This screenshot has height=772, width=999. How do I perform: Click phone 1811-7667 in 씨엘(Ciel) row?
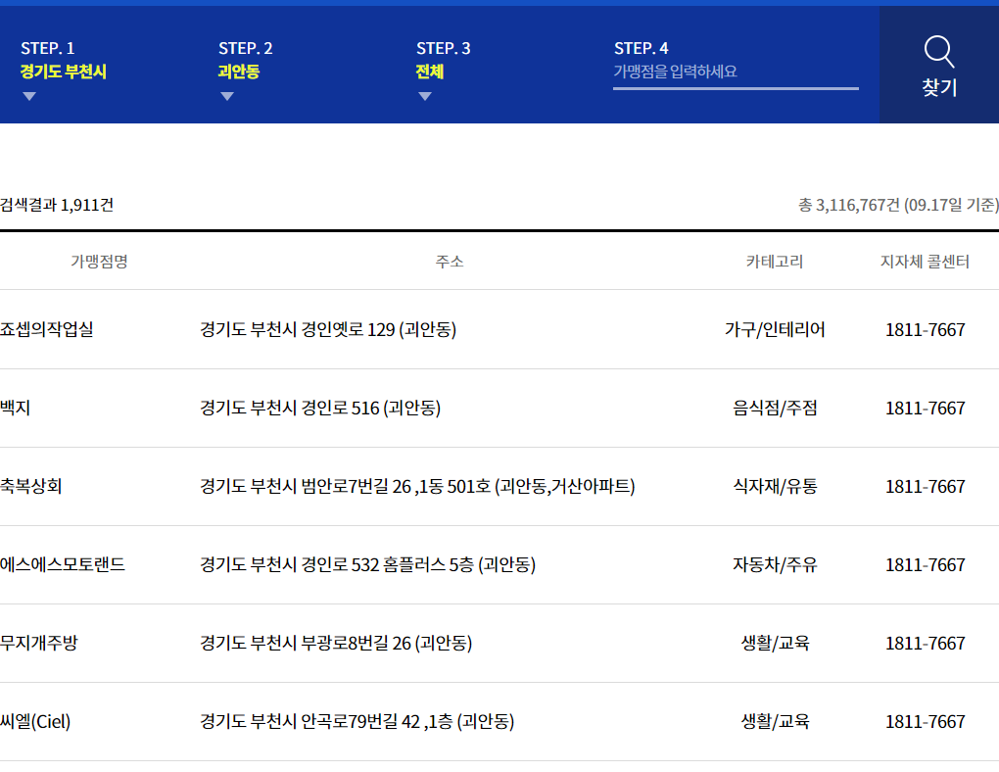(926, 722)
